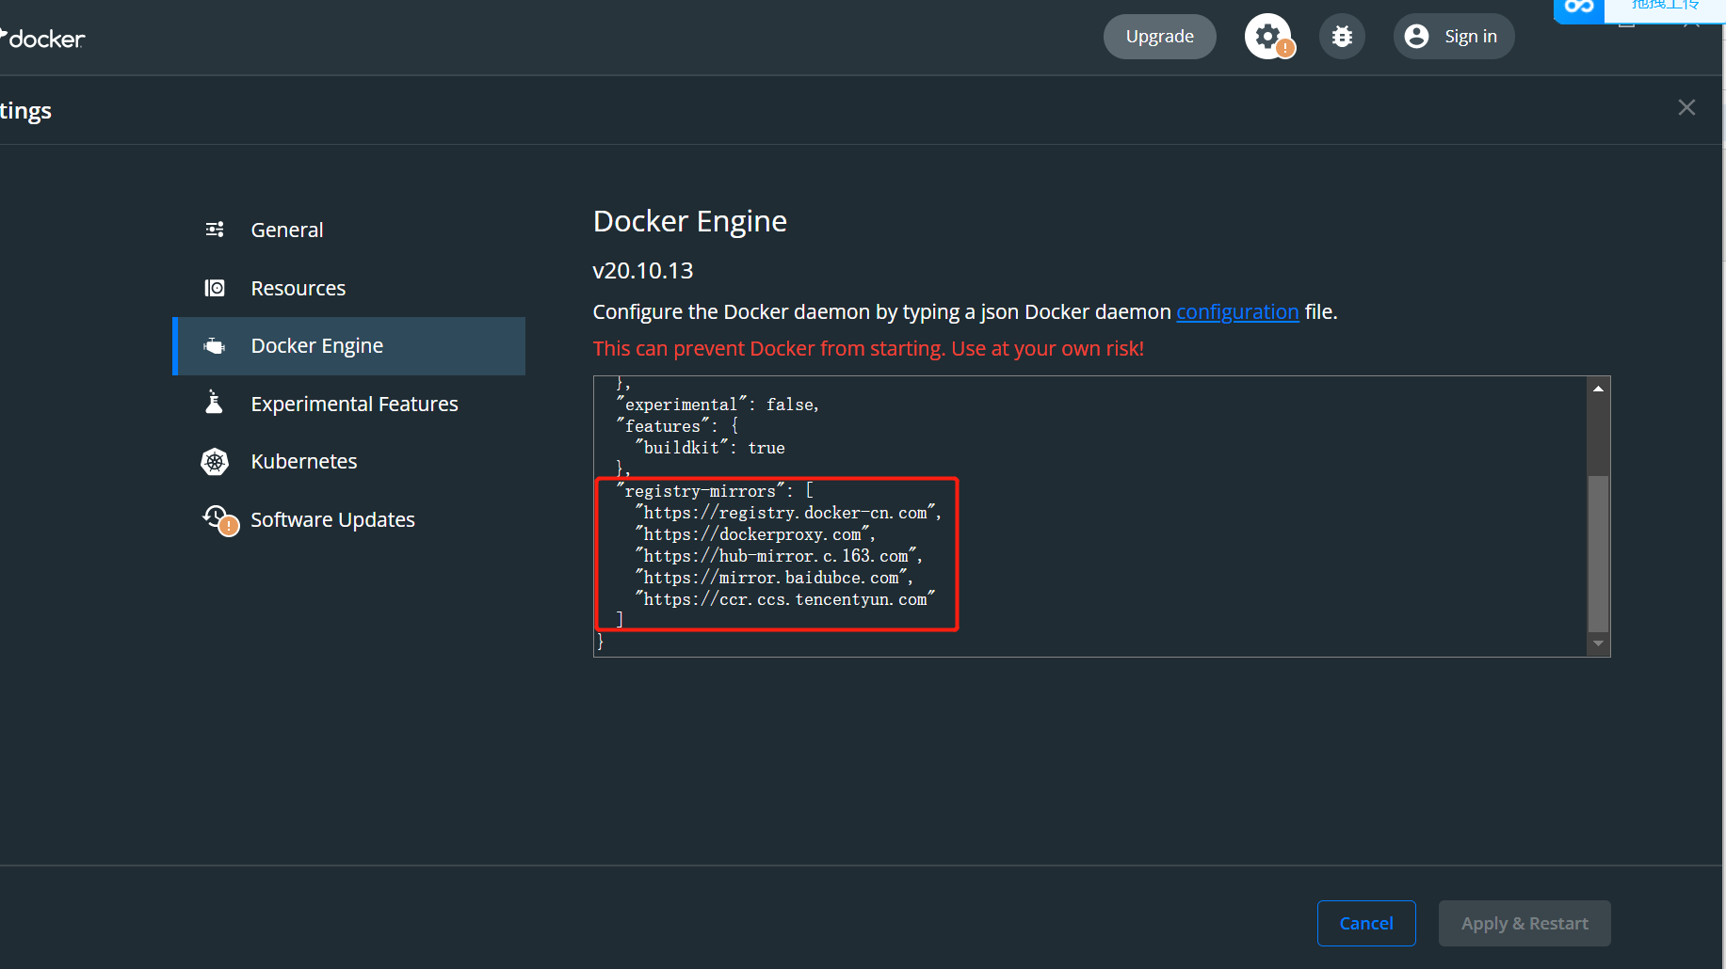The image size is (1726, 969).
Task: Click the Software Updates clock icon
Action: click(x=219, y=519)
